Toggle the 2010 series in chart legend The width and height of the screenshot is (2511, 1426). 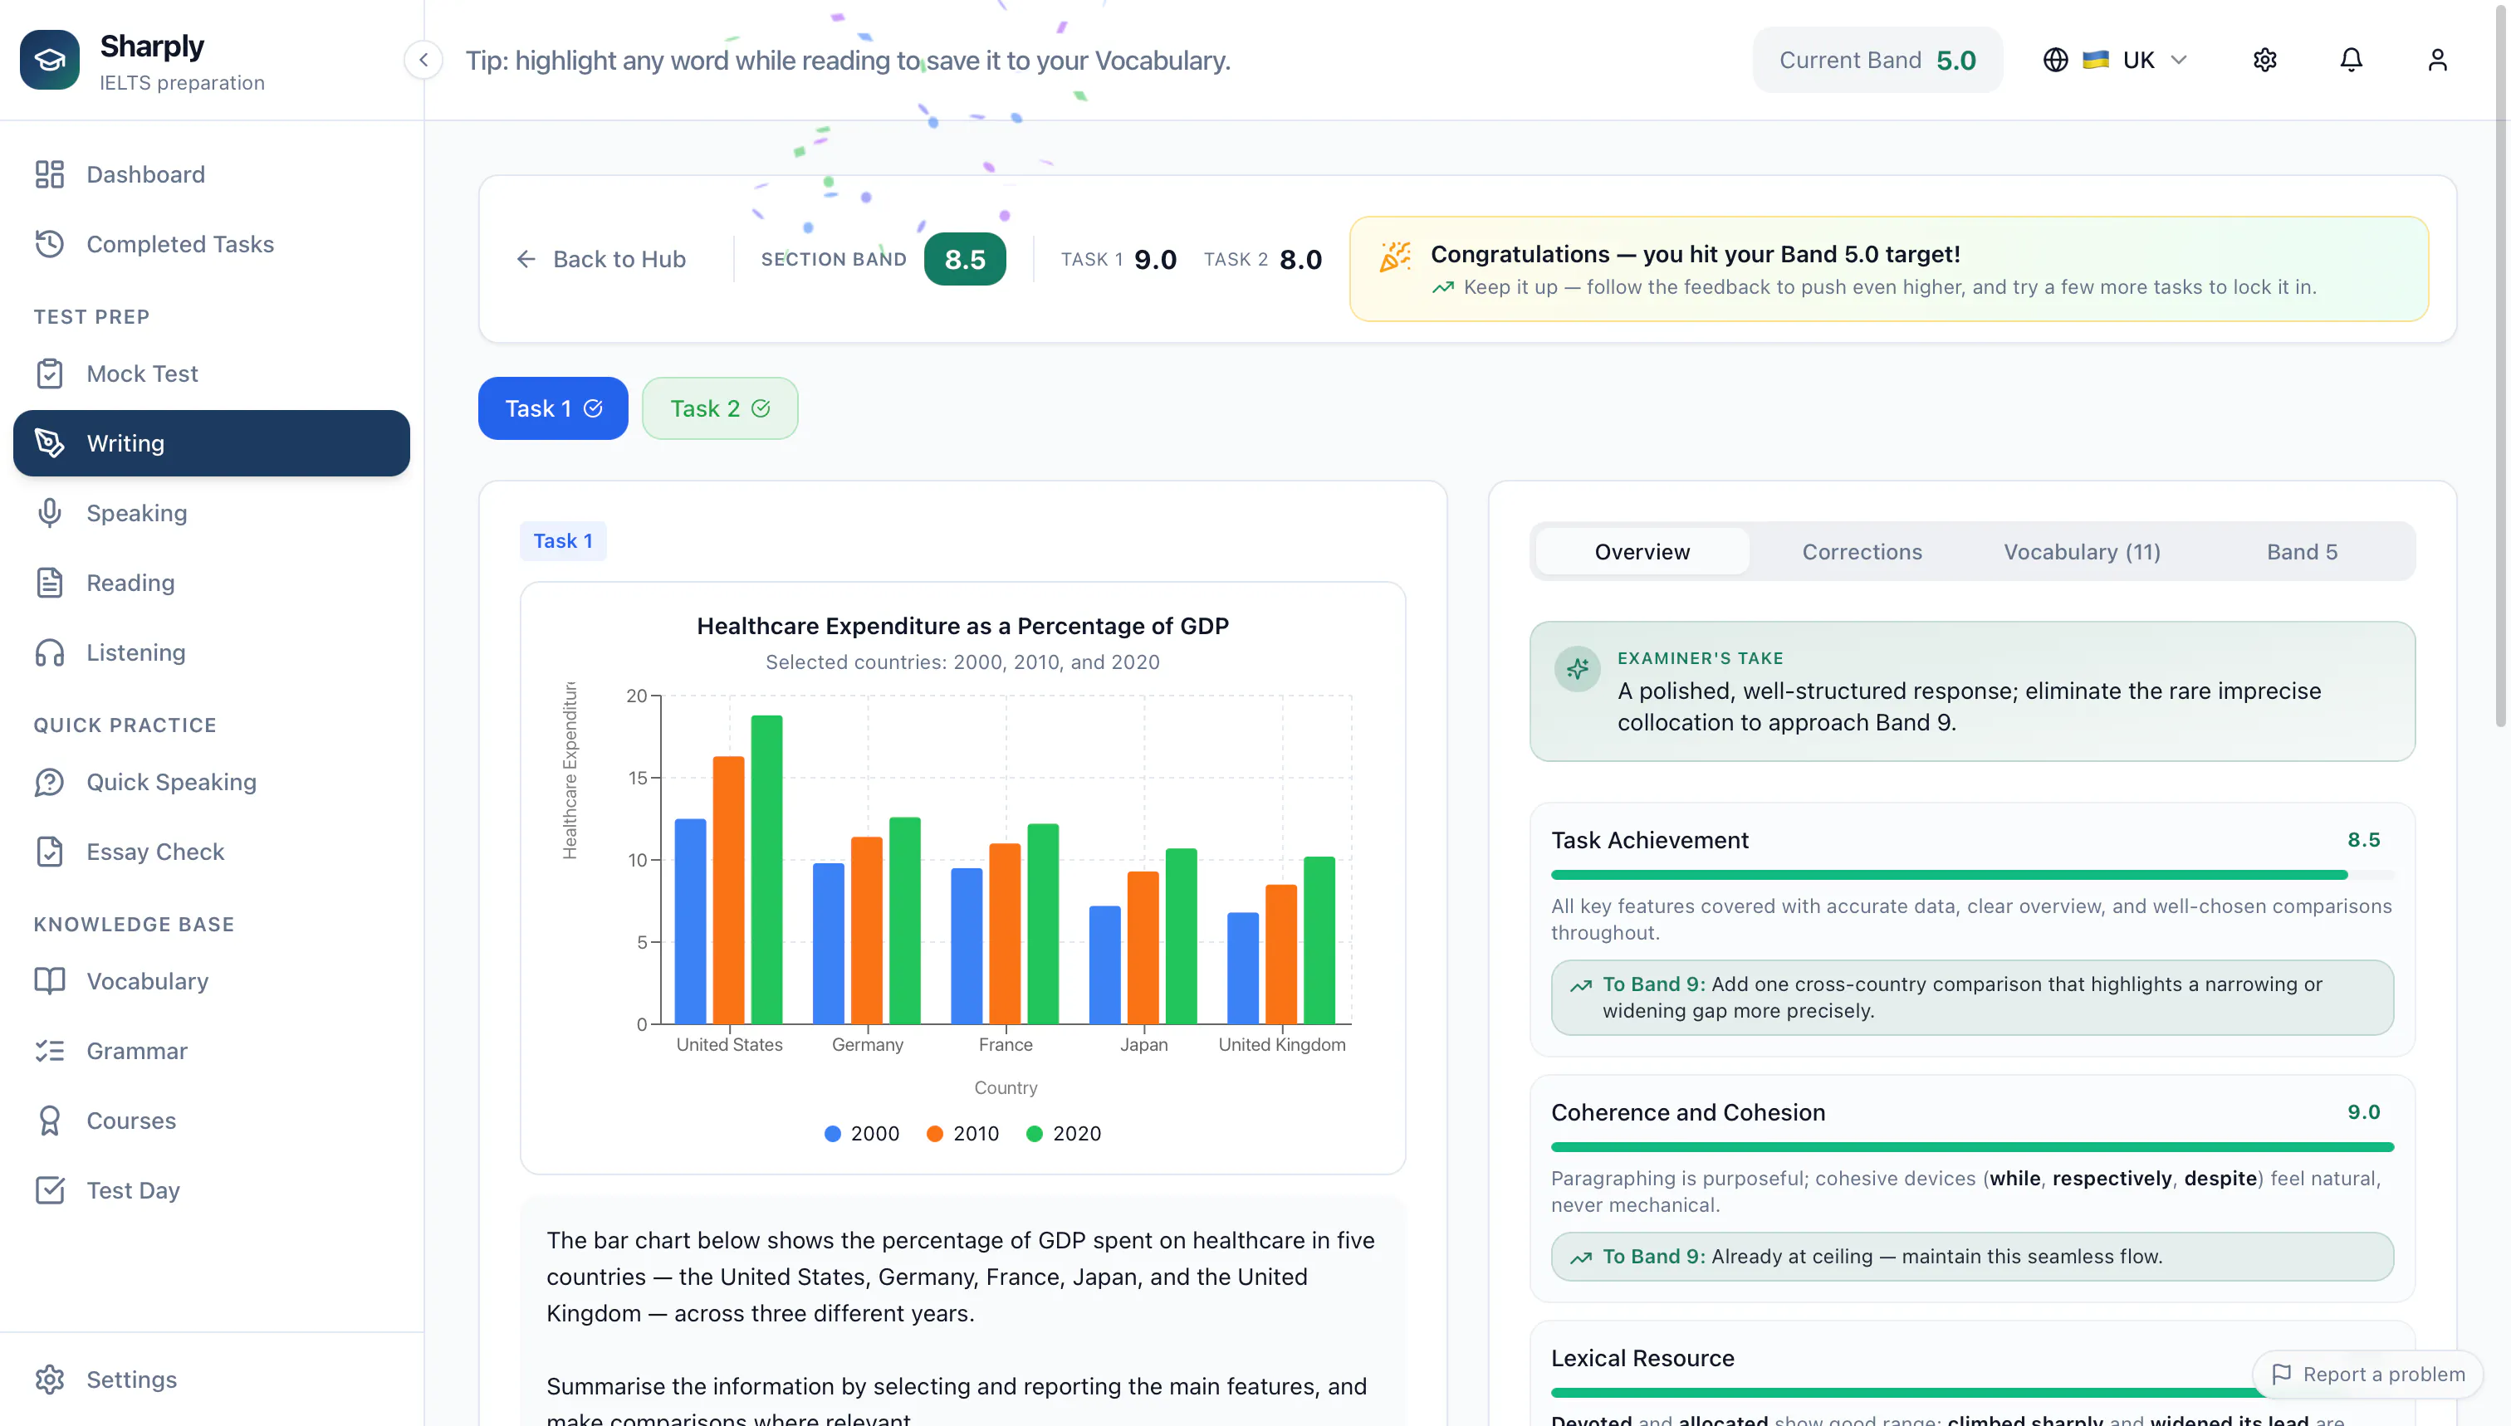[963, 1133]
